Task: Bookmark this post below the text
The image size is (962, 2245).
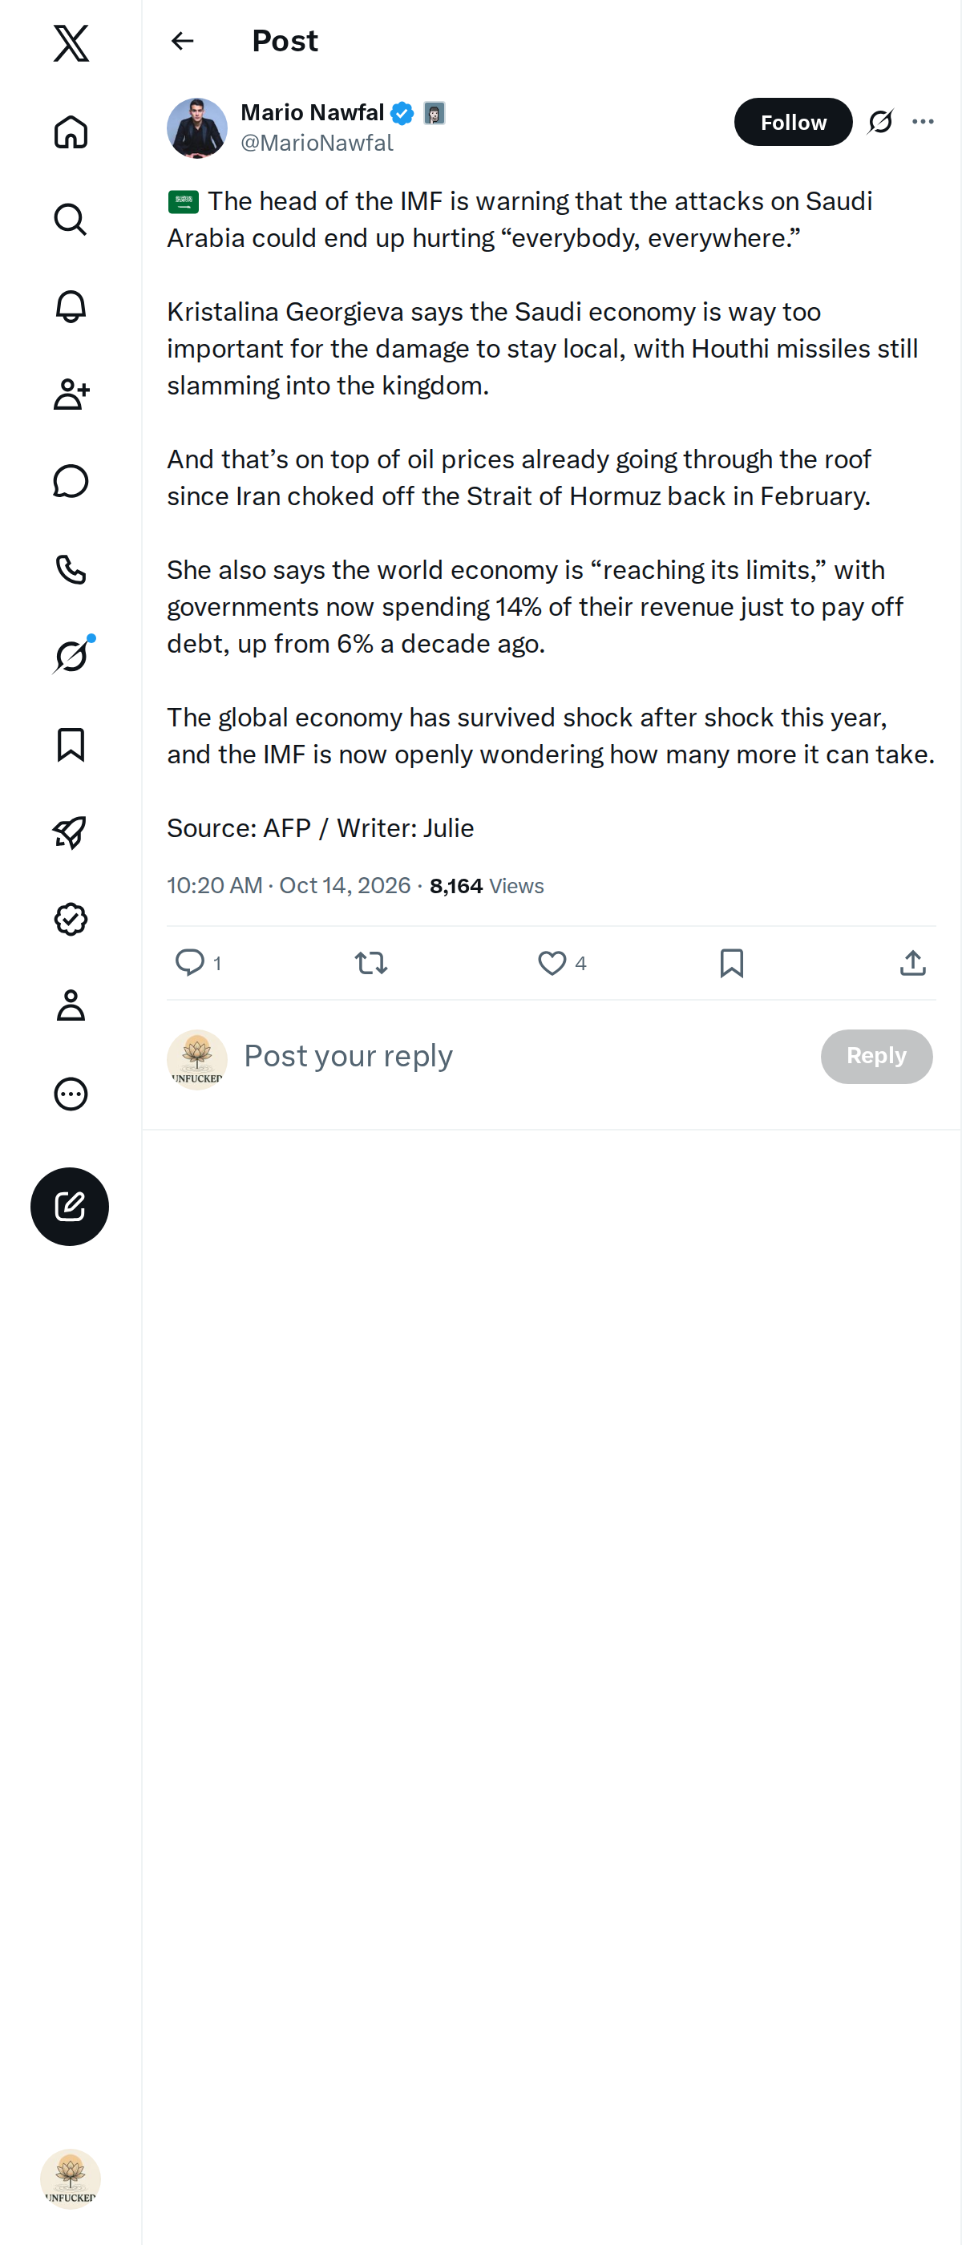Action: [x=732, y=963]
